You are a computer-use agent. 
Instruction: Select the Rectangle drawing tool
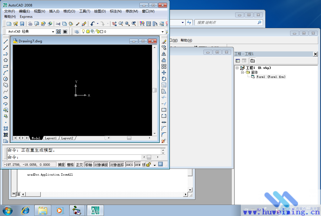click(6, 66)
